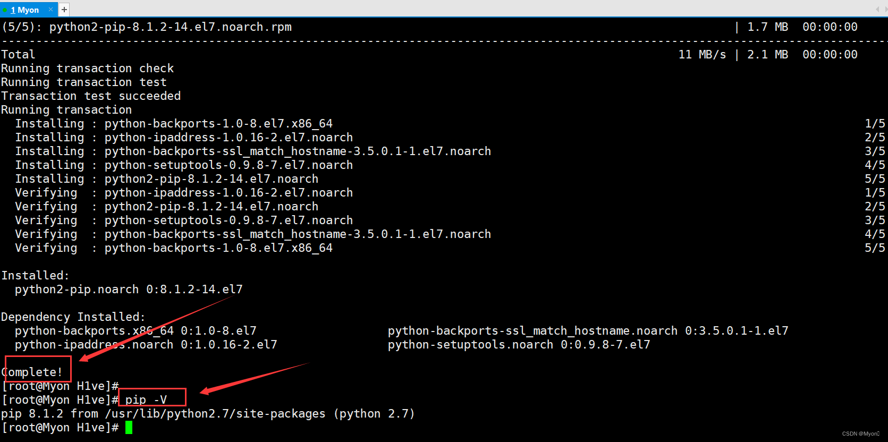Click the green connection status dot on Myon tab
The height and width of the screenshot is (442, 888).
(5, 10)
